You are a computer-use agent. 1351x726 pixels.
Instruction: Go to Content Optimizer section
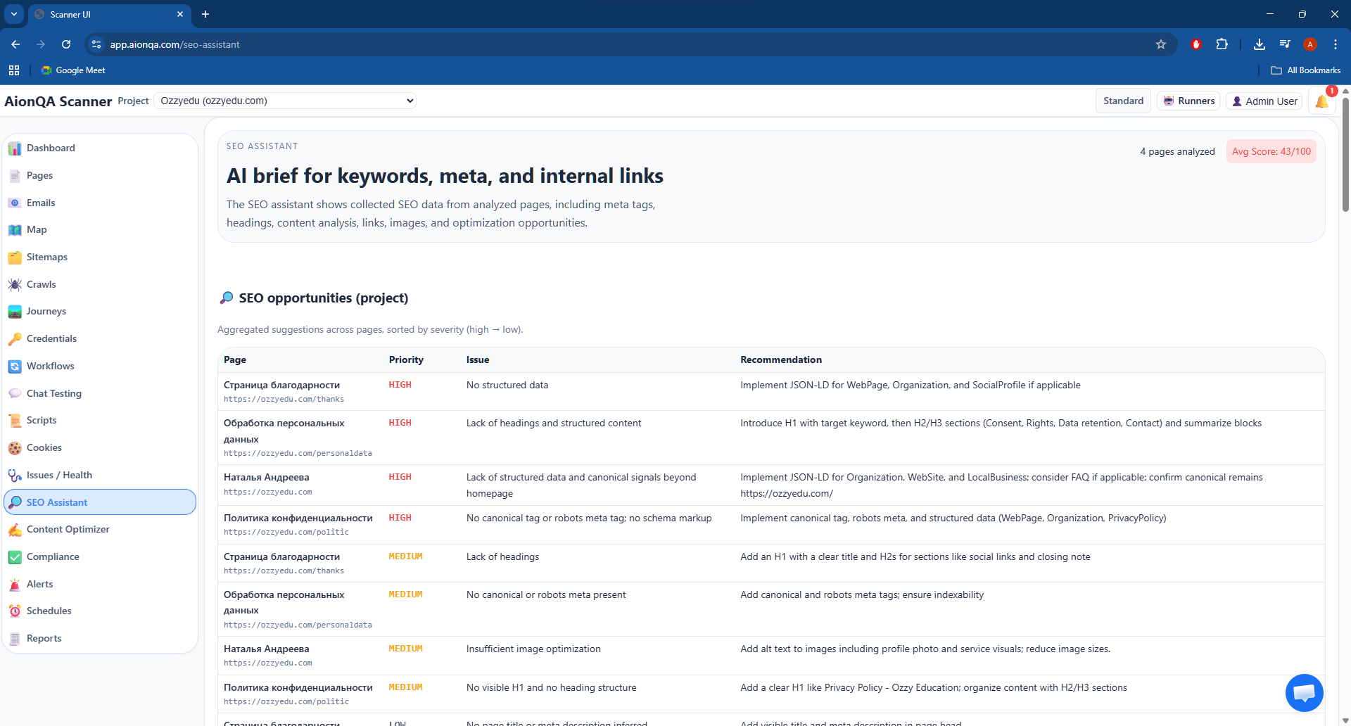[x=68, y=529]
